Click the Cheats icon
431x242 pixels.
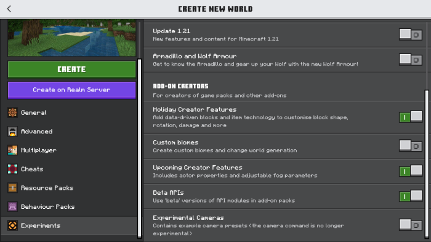coord(12,169)
